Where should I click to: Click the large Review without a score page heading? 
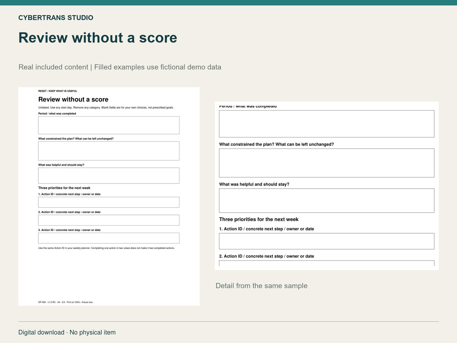coord(98,38)
